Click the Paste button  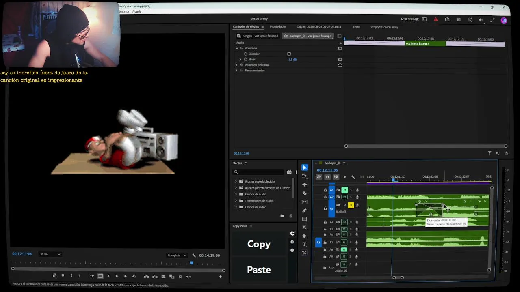259,270
